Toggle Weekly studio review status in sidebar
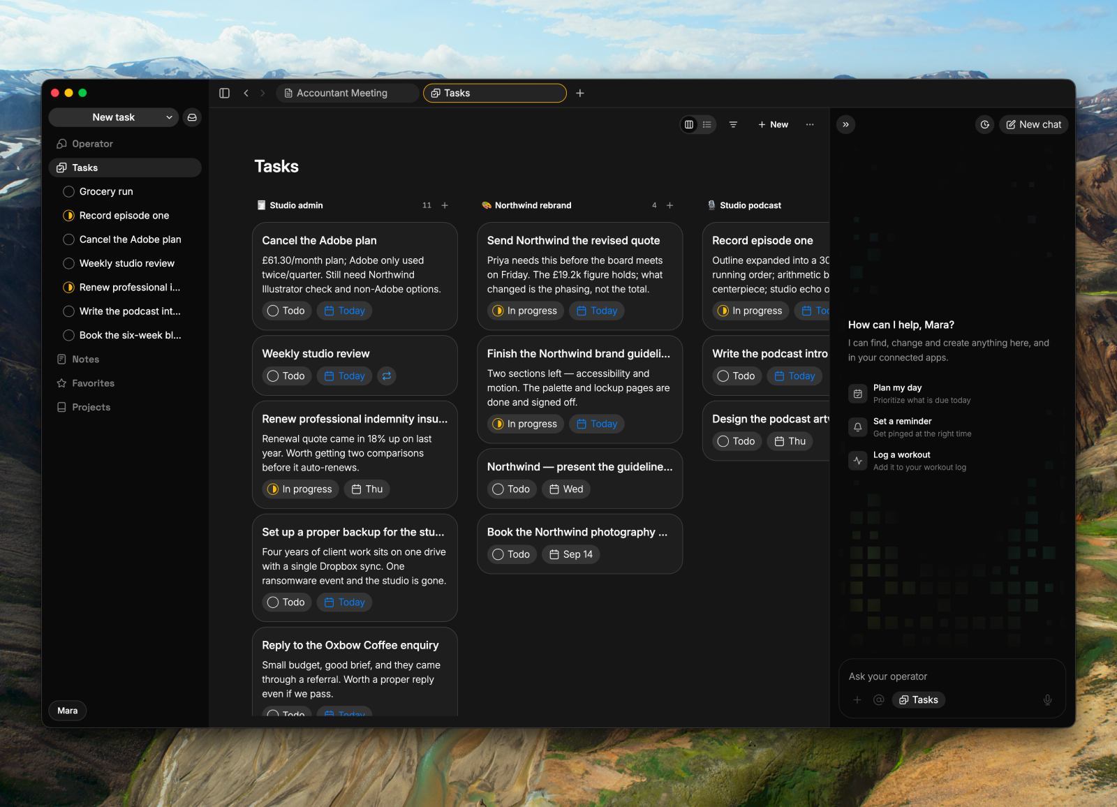This screenshot has height=807, width=1117. click(68, 263)
